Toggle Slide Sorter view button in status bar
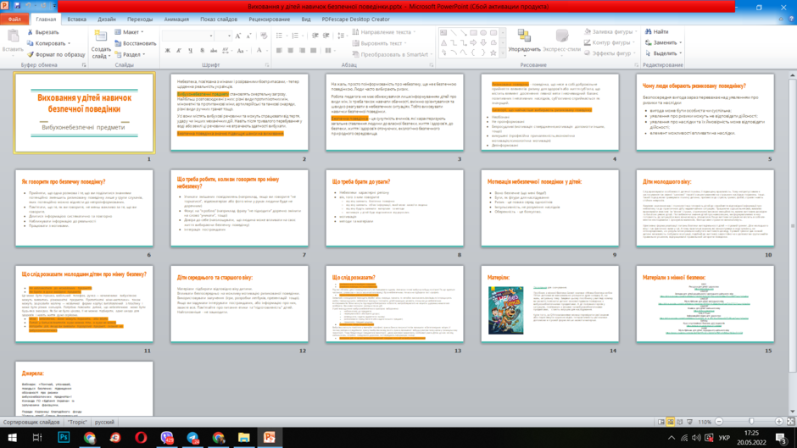The image size is (797, 448). coord(671,422)
